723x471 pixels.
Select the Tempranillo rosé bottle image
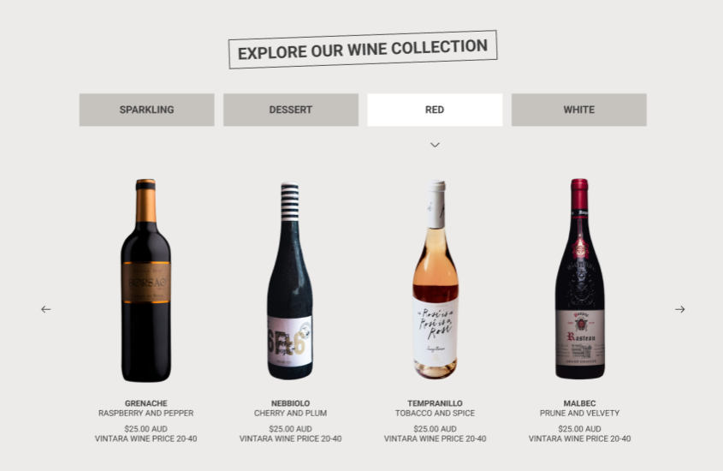[x=436, y=279]
